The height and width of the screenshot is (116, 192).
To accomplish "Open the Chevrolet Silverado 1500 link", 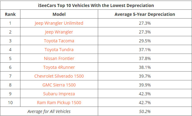I will point(59,76).
